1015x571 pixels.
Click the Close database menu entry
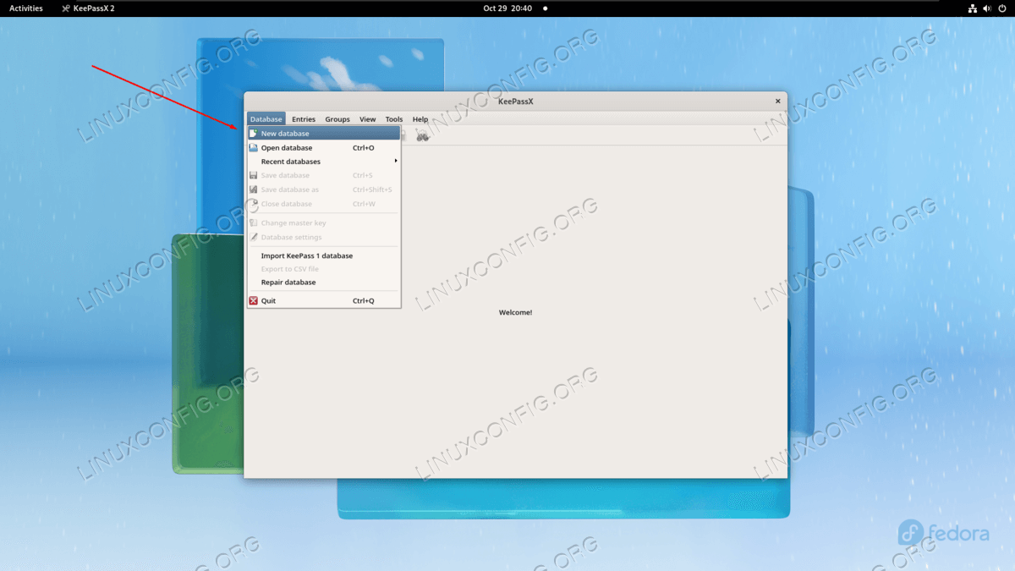click(323, 204)
